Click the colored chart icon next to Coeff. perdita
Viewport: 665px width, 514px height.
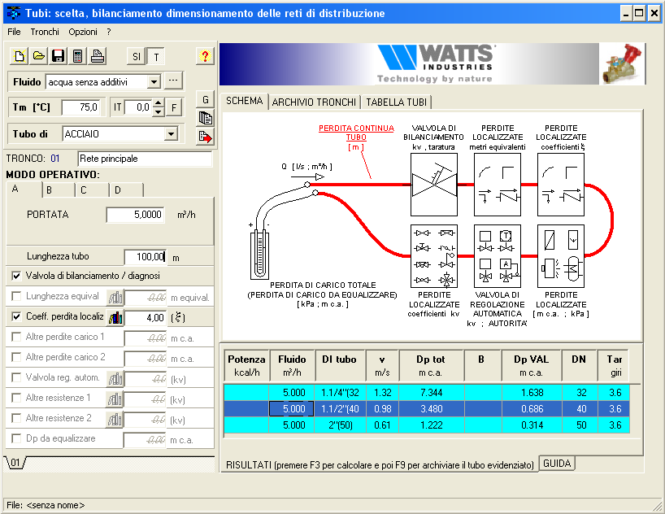click(x=115, y=317)
